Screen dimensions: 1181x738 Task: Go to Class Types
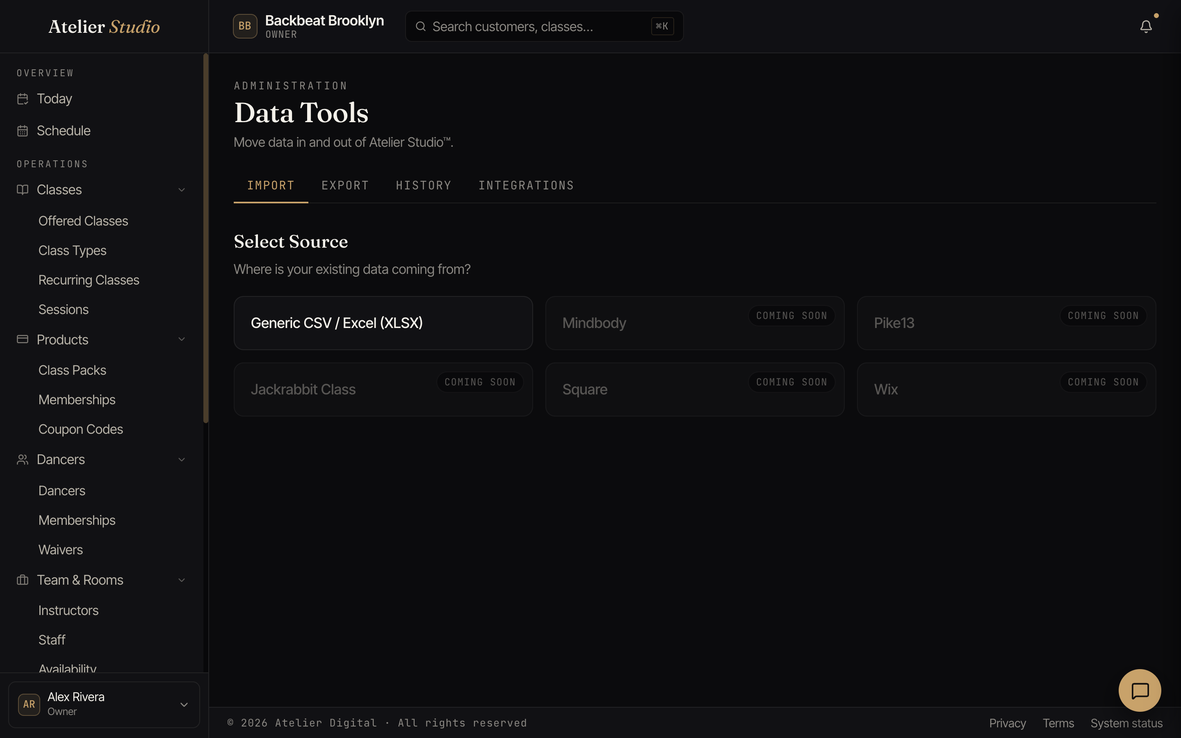coord(72,251)
